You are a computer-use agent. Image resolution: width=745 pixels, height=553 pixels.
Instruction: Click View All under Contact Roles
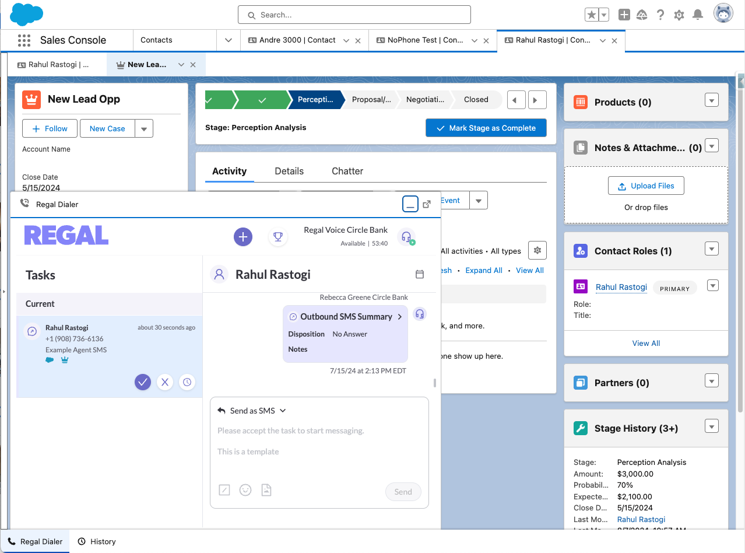pyautogui.click(x=646, y=343)
